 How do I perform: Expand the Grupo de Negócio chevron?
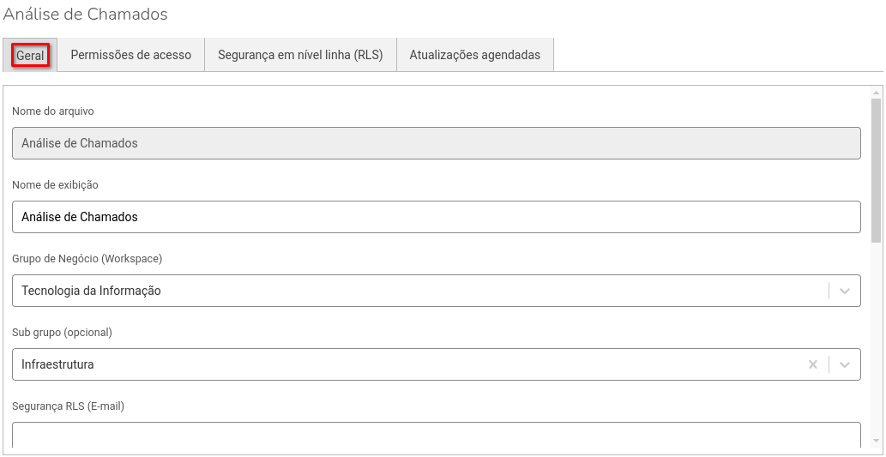[x=845, y=291]
